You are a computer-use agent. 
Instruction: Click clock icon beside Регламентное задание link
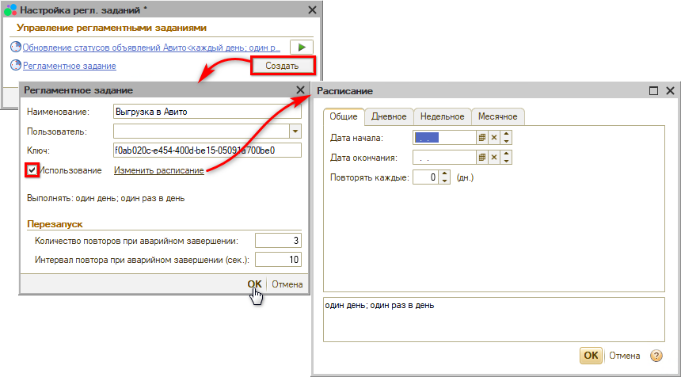[16, 66]
